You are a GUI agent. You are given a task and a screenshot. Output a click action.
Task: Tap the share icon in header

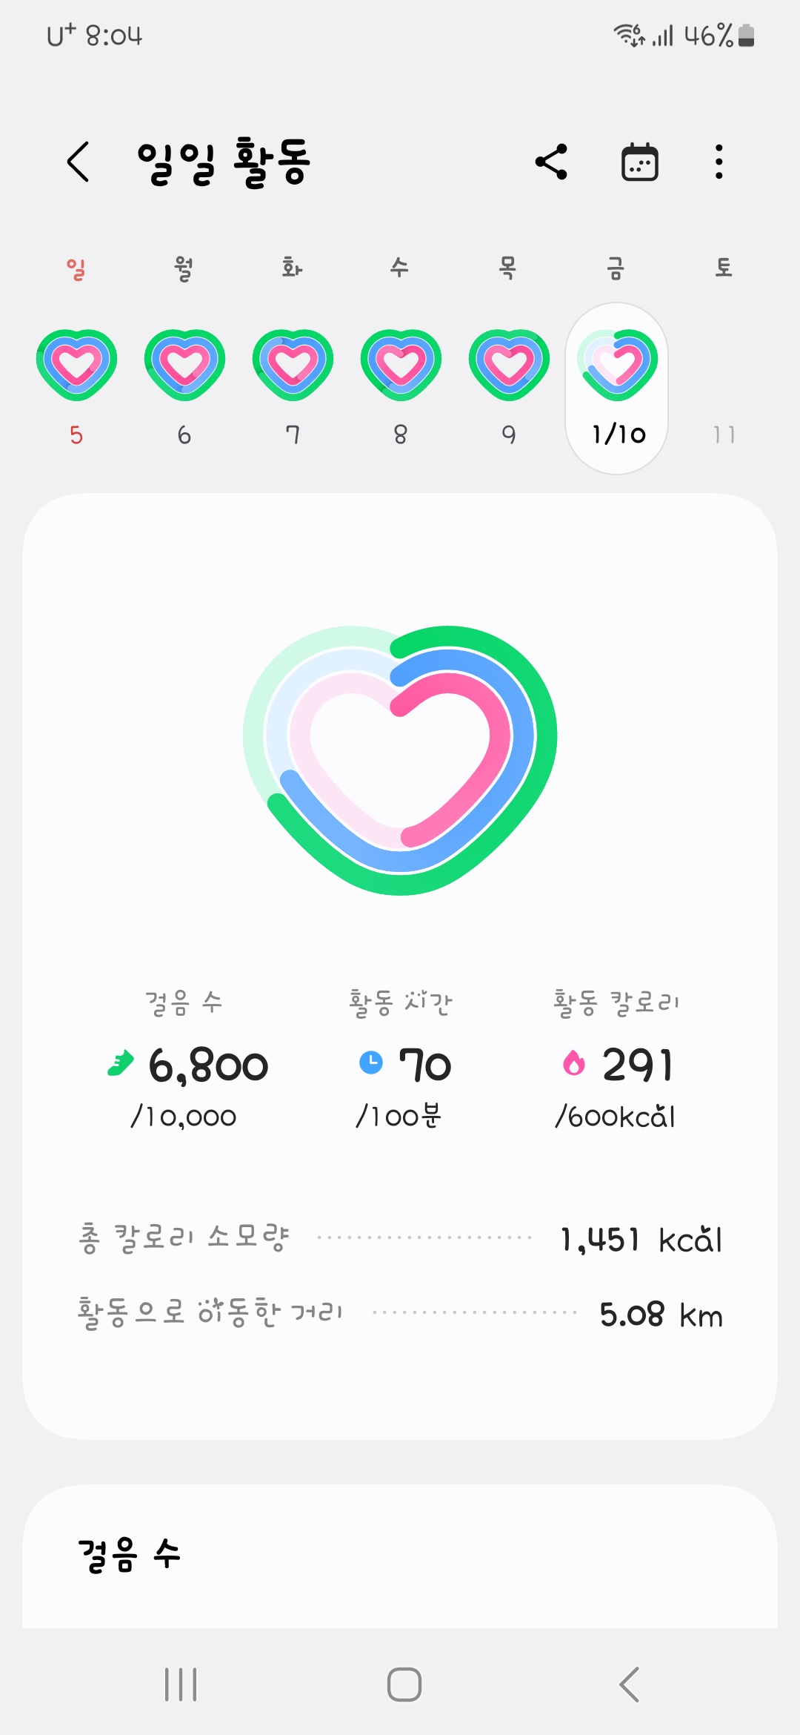point(551,162)
